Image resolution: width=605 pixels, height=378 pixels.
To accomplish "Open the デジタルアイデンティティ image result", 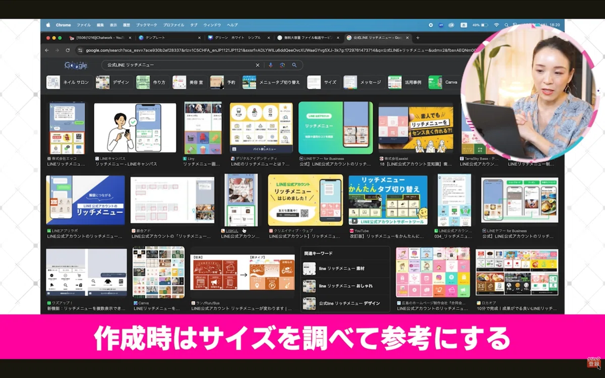I will (x=261, y=128).
